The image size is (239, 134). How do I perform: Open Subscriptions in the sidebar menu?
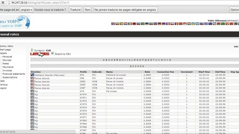[10, 77]
